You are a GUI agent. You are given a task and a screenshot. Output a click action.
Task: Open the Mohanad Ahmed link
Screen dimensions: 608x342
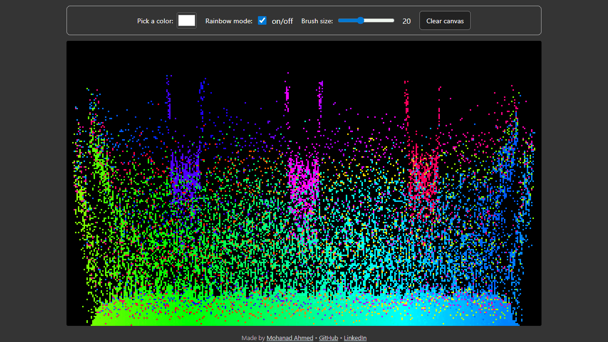[290, 338]
